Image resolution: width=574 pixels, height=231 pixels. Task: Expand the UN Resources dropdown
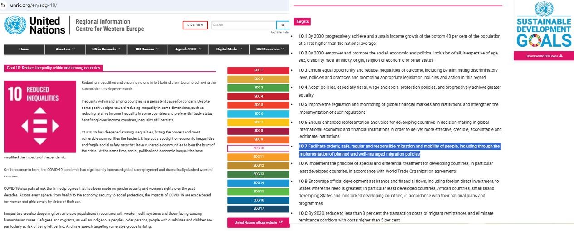point(270,49)
